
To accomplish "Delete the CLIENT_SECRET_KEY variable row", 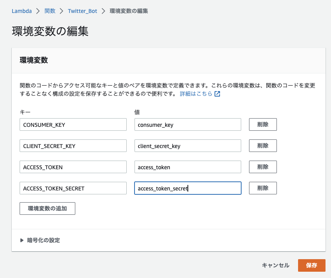I will [x=263, y=146].
